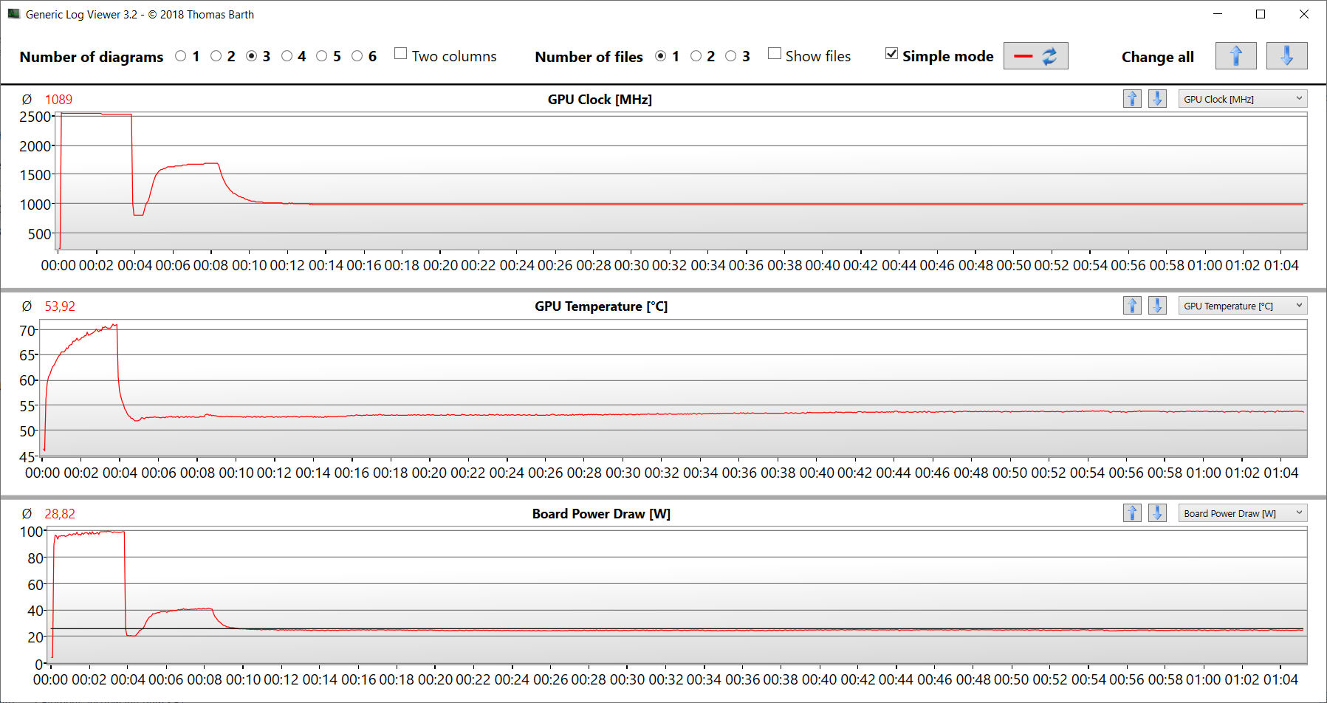Set number of files to 2

pyautogui.click(x=696, y=56)
